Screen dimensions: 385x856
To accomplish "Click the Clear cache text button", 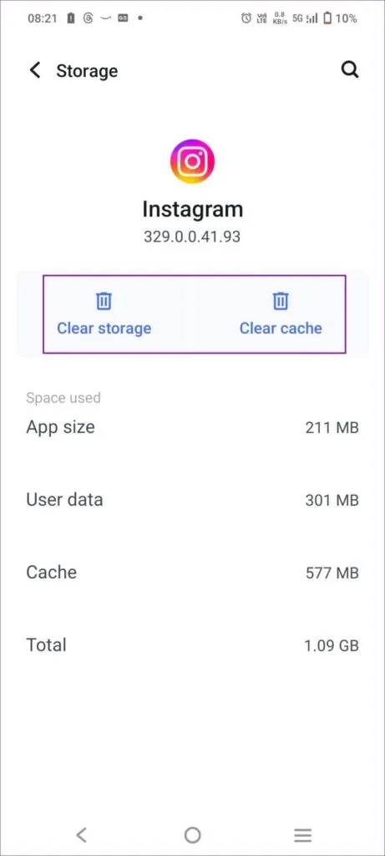I will point(281,329).
